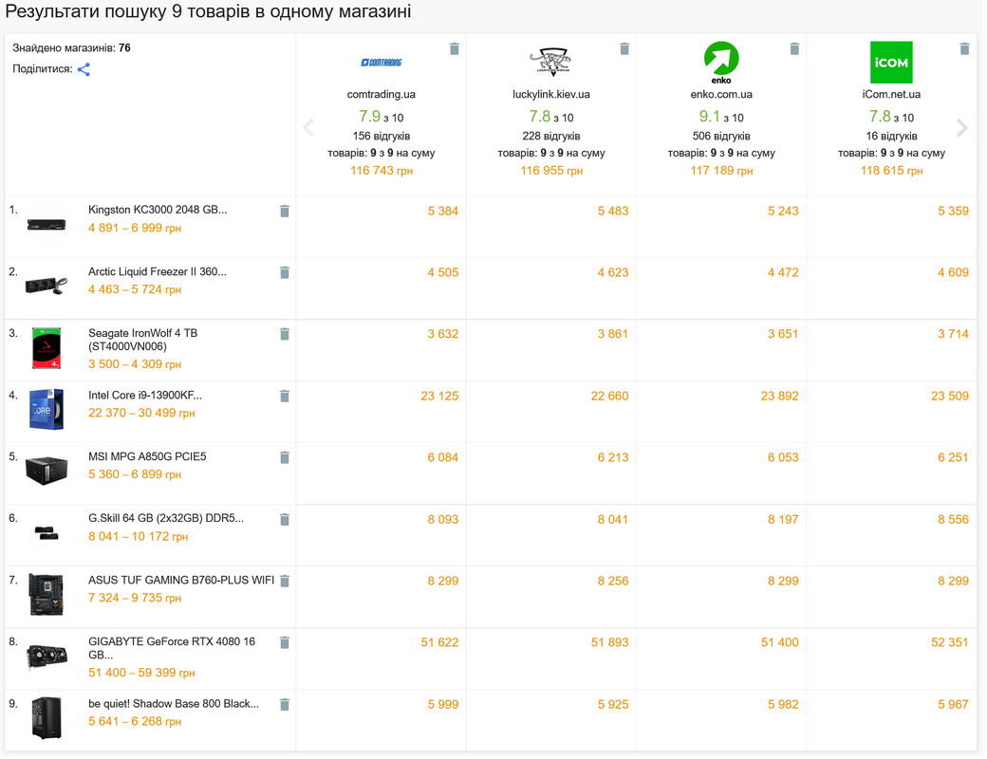Delete Arctic Liquid Freezer II item
Screen dimensions: 987x759
coord(285,272)
